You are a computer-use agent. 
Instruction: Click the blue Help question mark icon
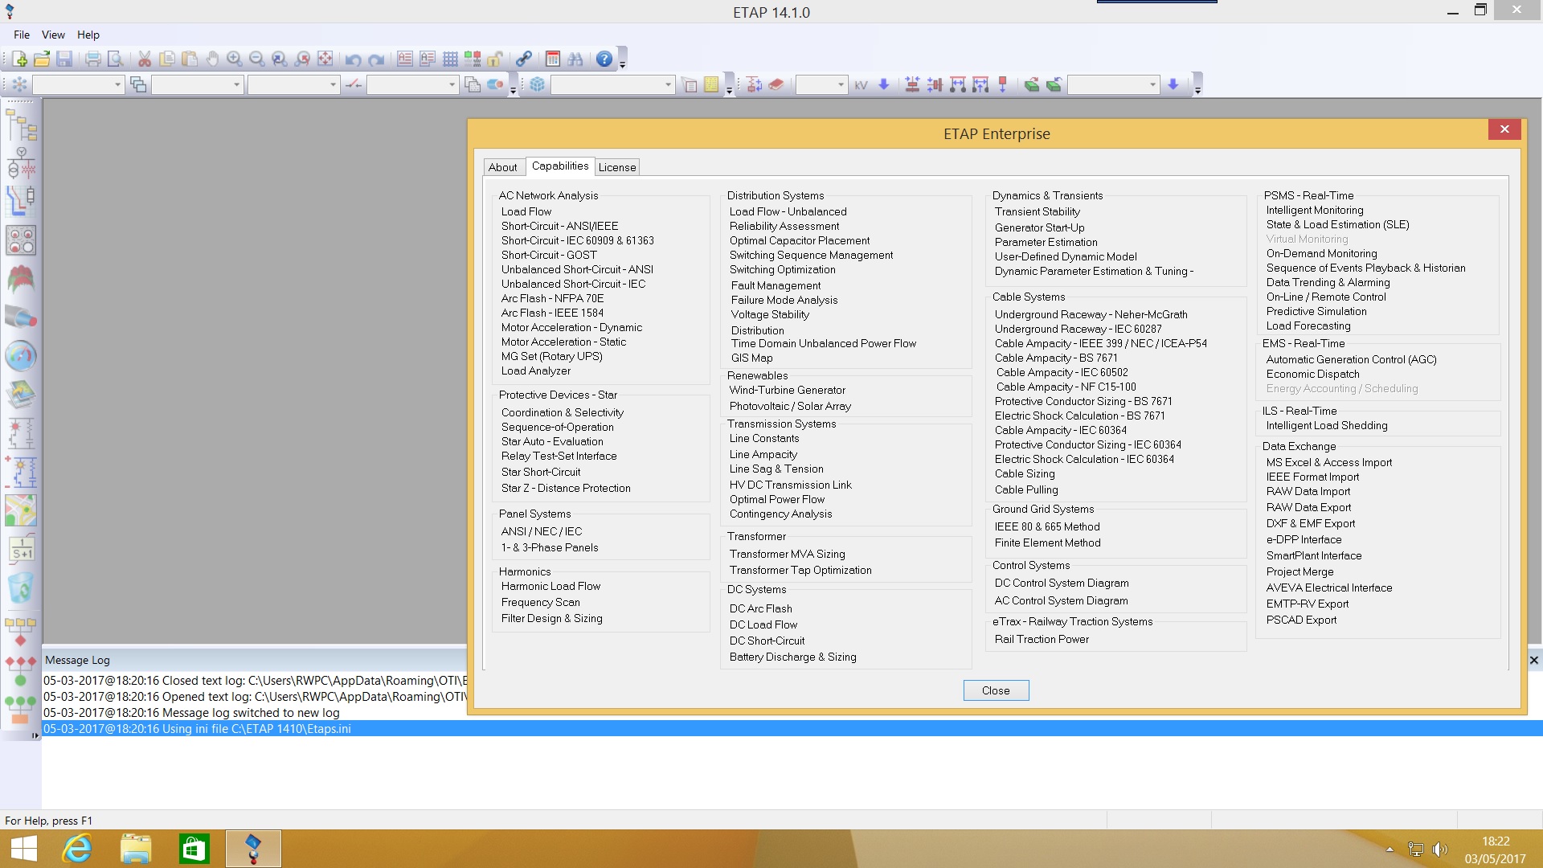pos(604,59)
